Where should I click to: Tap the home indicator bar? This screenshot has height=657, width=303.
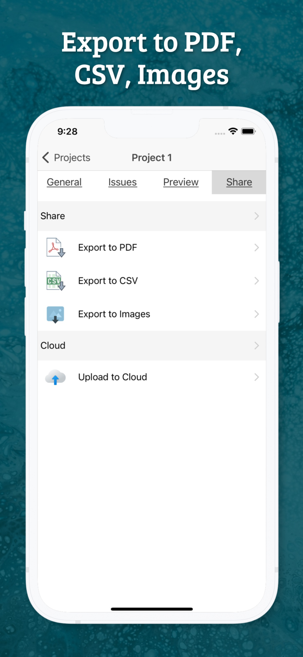coord(152,609)
